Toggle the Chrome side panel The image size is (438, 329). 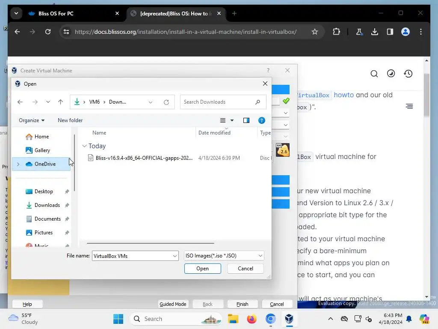390,32
